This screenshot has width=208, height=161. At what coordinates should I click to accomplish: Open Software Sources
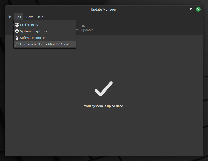(x=33, y=38)
